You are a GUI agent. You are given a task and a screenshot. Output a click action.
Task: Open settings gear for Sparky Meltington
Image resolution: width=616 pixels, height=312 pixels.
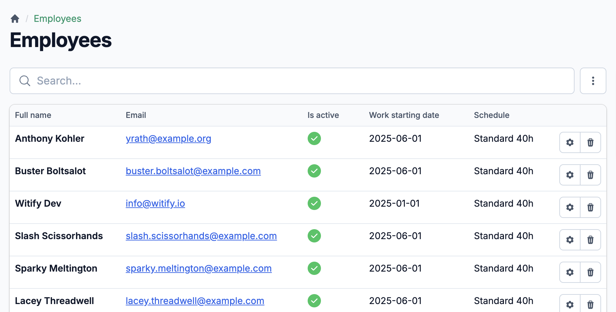pos(570,272)
